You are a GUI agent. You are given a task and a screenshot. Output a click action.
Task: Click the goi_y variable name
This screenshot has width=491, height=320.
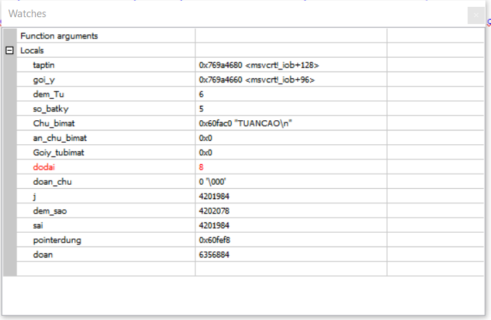44,80
